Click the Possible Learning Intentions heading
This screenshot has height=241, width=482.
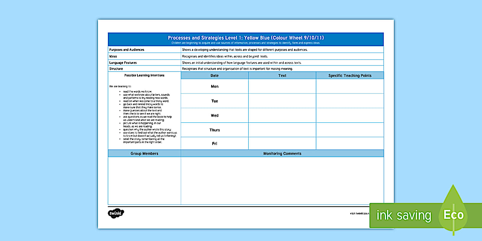144,75
